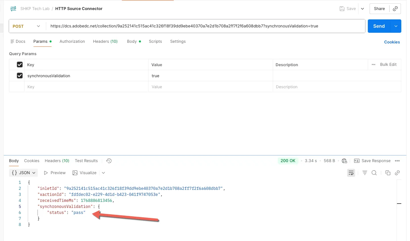Toggle the response word wrap icon
Screen dimensions: 410x241
[351, 173]
